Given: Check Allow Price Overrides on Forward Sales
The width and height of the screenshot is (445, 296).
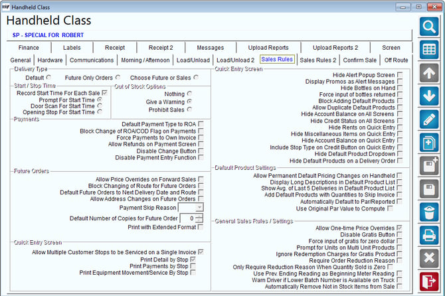Looking at the screenshot, I should coord(201,179).
